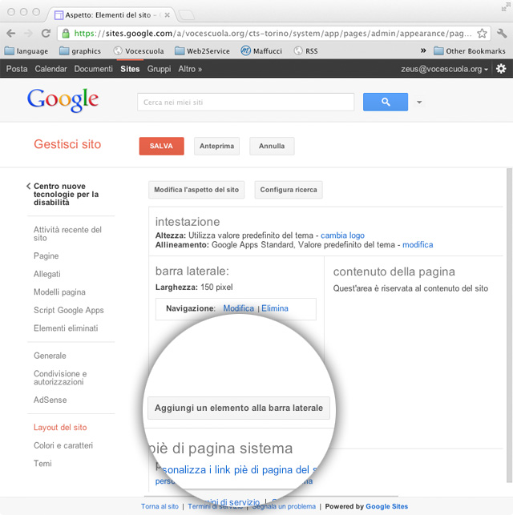513x515 pixels.
Task: Open Chrome wrench settings menu
Action: click(502, 34)
